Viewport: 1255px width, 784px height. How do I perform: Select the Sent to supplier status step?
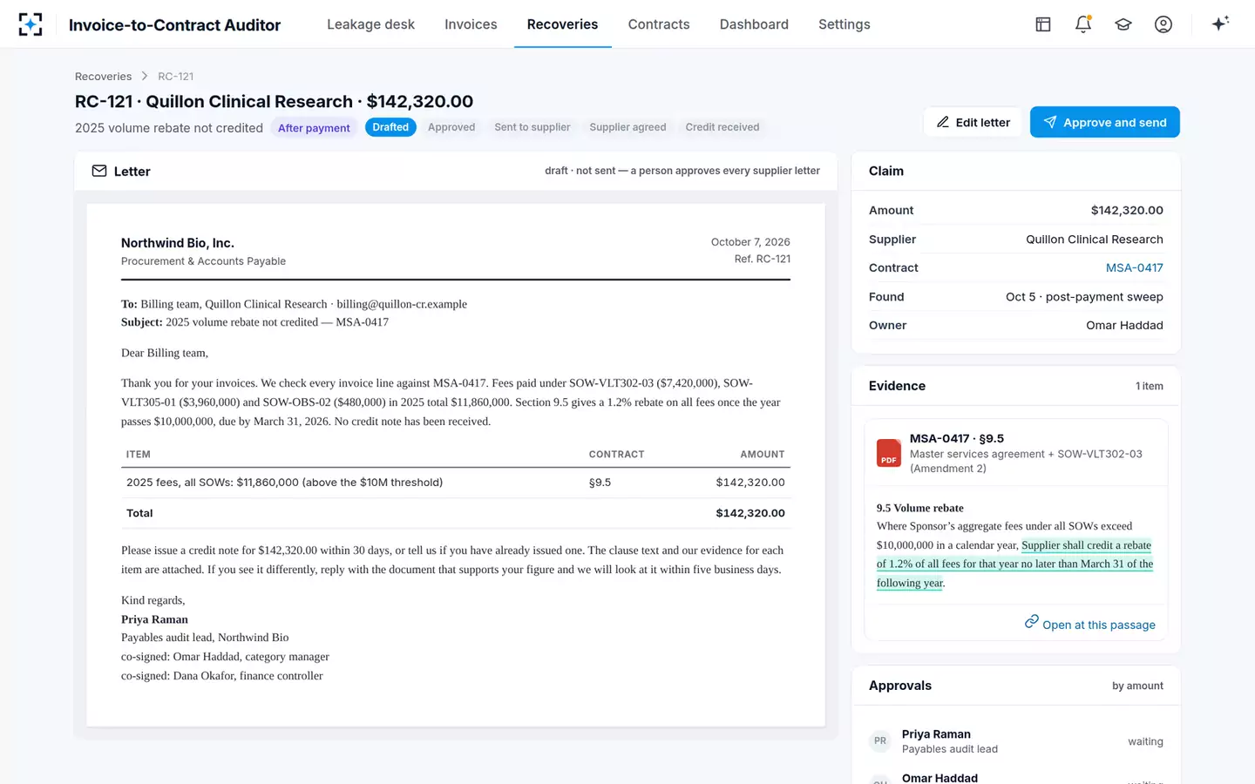(x=533, y=127)
